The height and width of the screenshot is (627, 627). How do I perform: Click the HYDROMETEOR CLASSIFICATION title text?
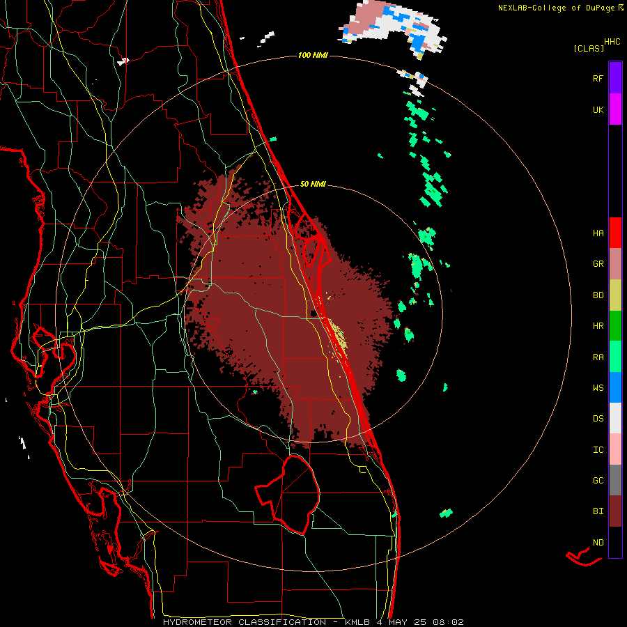point(245,622)
